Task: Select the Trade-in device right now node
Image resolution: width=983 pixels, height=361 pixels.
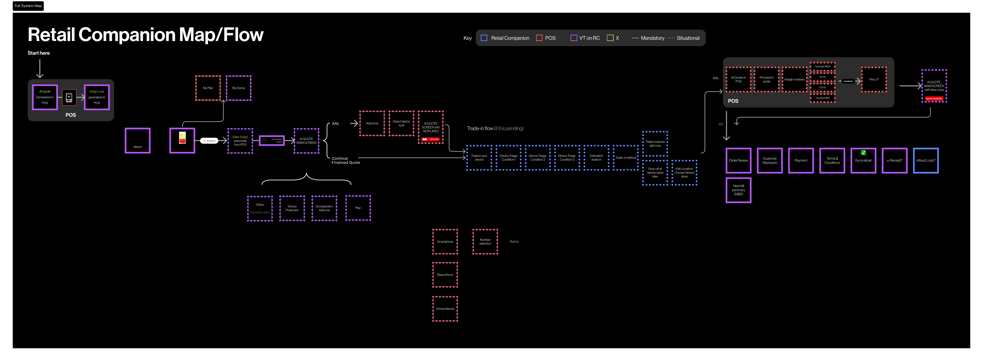Action: pos(655,143)
